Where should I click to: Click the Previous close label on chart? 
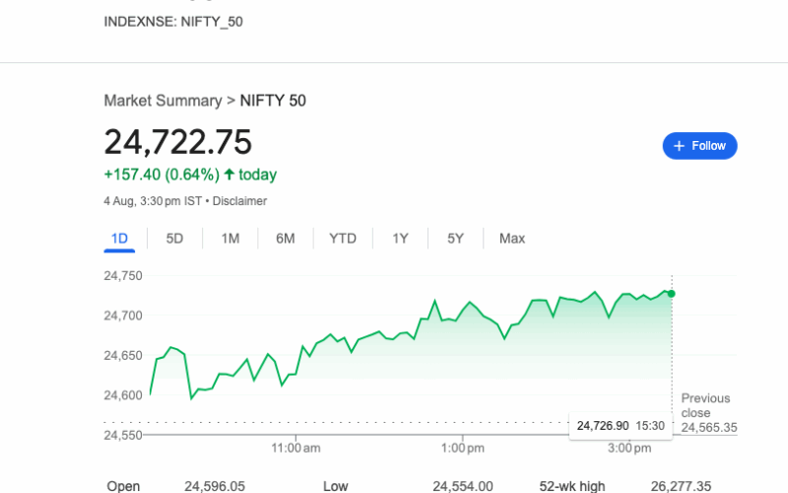[706, 405]
